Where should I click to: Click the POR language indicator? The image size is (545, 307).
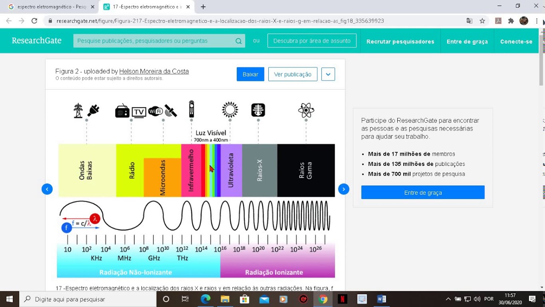click(489, 299)
